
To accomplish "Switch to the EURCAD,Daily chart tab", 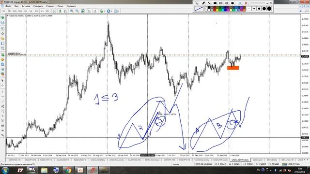I will (x=152, y=160).
